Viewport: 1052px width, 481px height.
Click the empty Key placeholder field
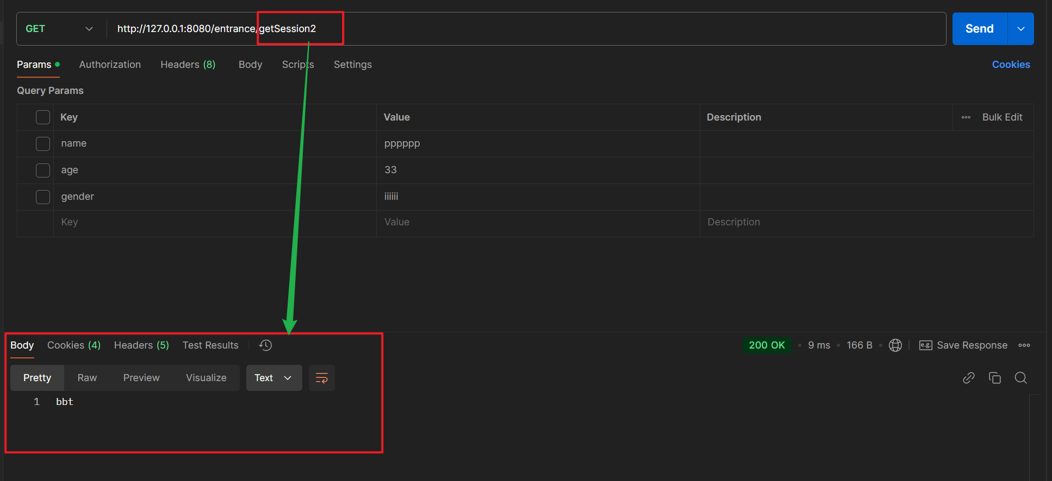[x=215, y=223]
